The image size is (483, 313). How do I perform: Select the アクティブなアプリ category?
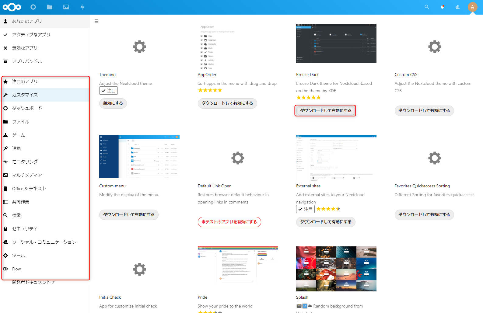click(x=45, y=35)
